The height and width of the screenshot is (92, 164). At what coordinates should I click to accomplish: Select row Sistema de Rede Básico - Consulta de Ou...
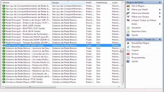coord(61,54)
